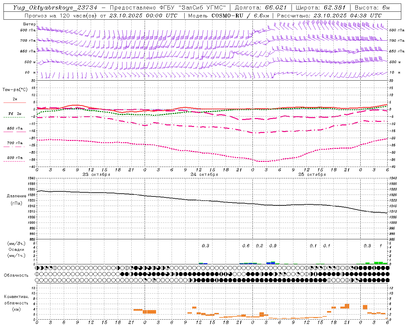This screenshot has width=406, height=325.
Task: Click the Td 2м dew point legend label
Action: 15,114
